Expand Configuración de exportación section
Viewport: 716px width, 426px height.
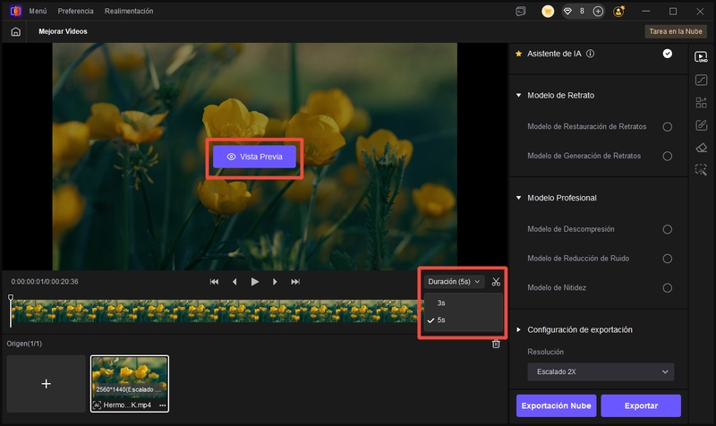[x=518, y=329]
